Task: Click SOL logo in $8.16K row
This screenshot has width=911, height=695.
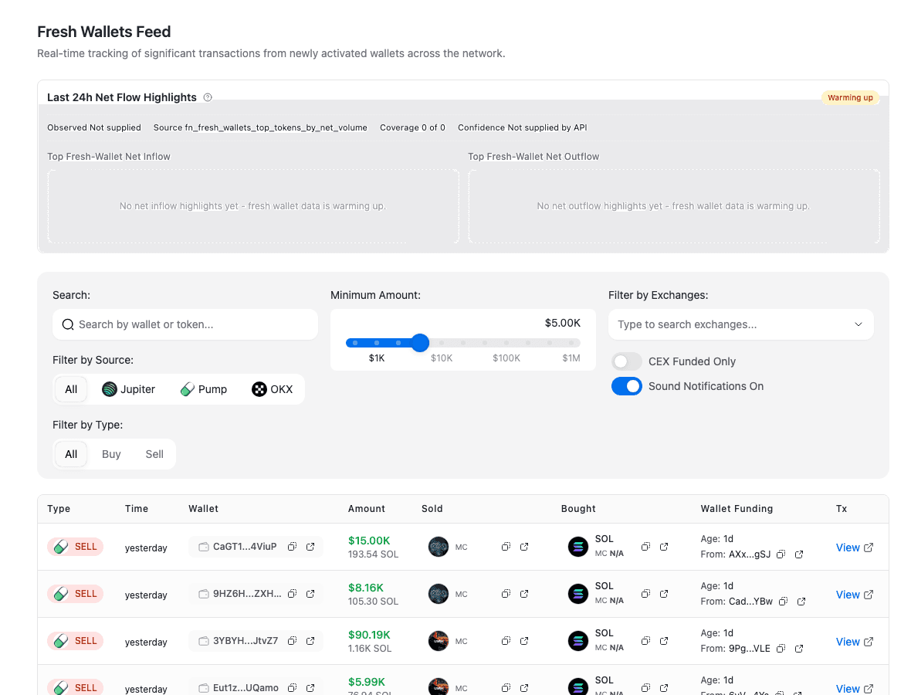Action: [577, 594]
